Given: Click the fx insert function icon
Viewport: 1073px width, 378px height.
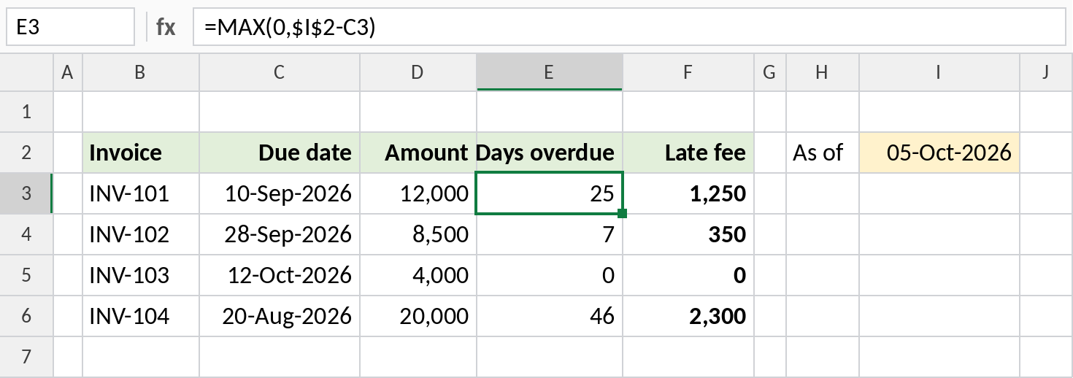Looking at the screenshot, I should (166, 28).
